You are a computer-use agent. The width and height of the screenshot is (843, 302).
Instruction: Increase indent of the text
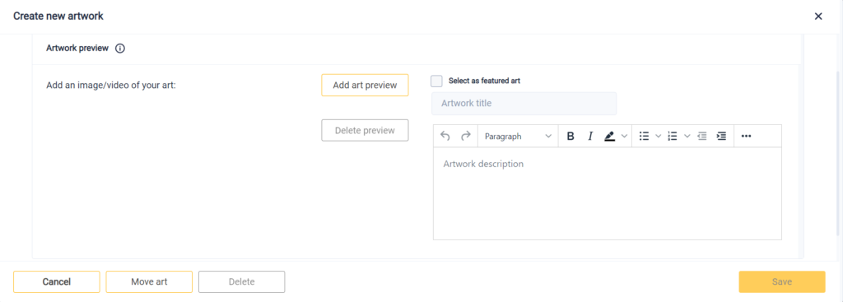pyautogui.click(x=721, y=137)
